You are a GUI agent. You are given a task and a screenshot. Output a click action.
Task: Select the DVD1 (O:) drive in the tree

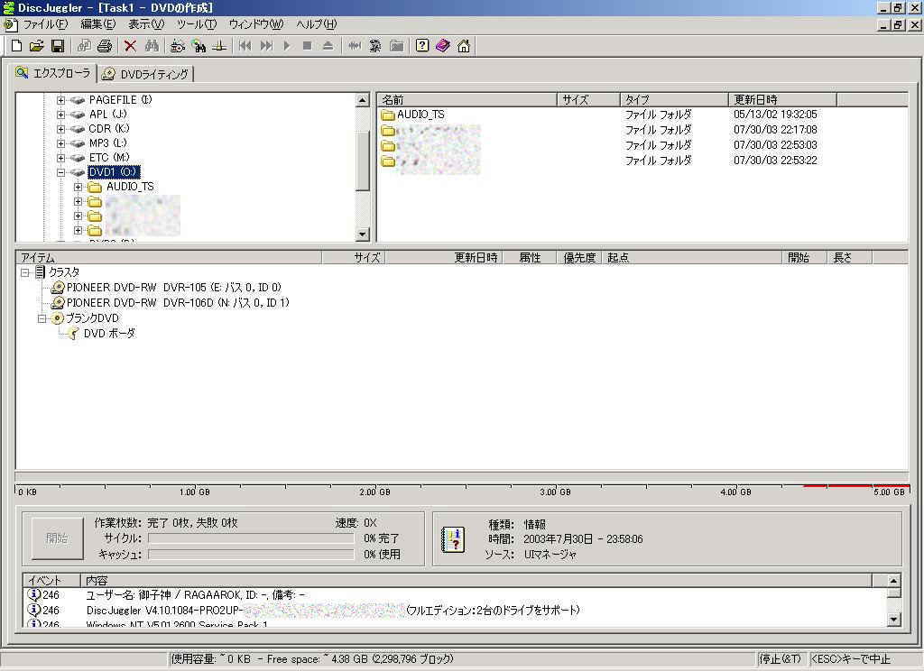114,172
